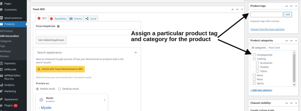Viewport: 301px width, 111px height.
Task: Click the Mysite title link in preview
Action: tap(45, 108)
